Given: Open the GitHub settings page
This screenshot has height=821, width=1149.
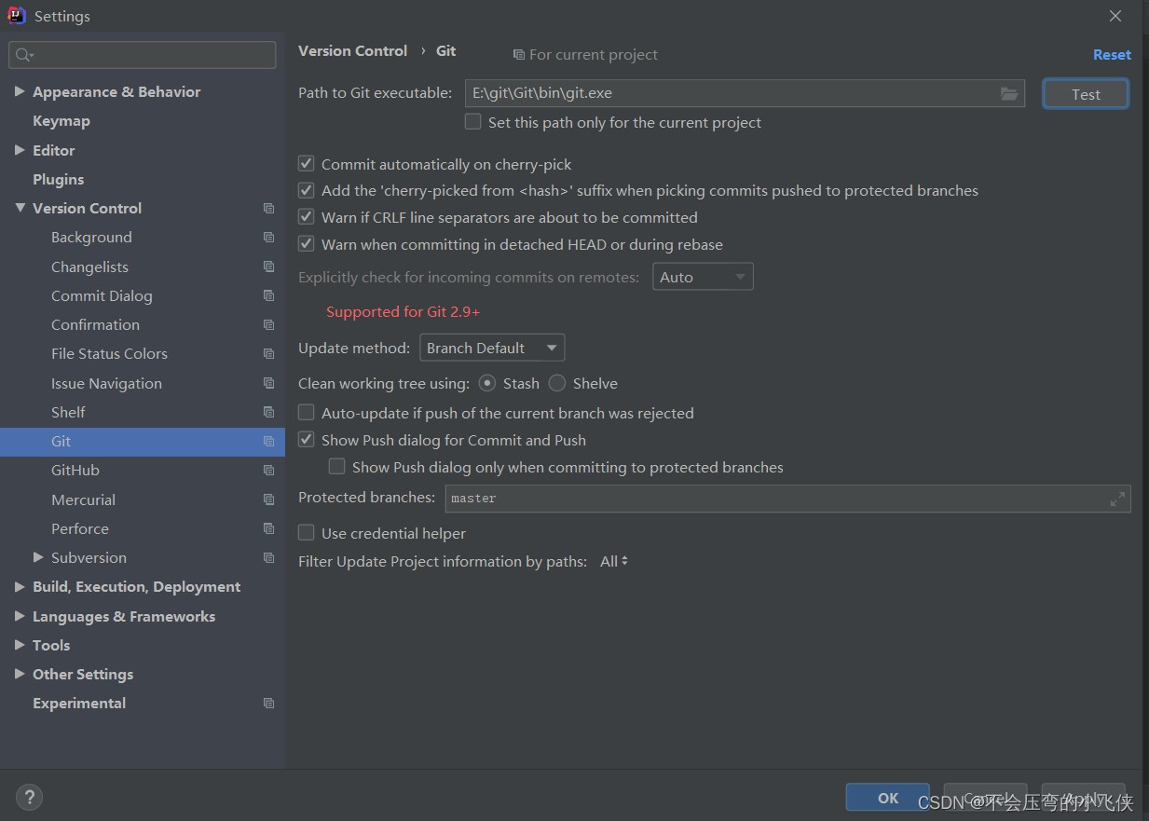Looking at the screenshot, I should tap(75, 471).
